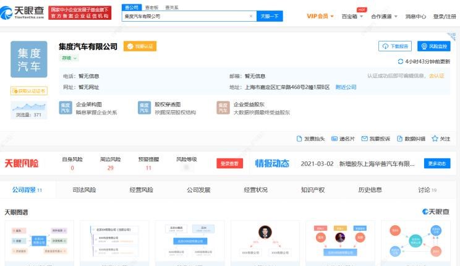The image size is (460, 266).
Task: Click the 获取认证证书 button
Action: pyautogui.click(x=29, y=91)
